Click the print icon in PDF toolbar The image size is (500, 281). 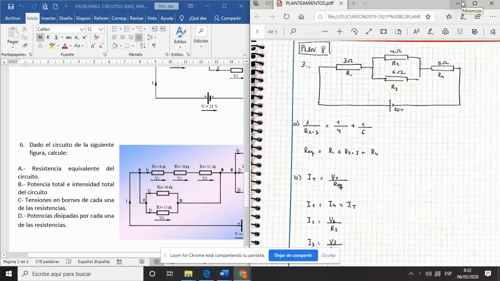[445, 32]
